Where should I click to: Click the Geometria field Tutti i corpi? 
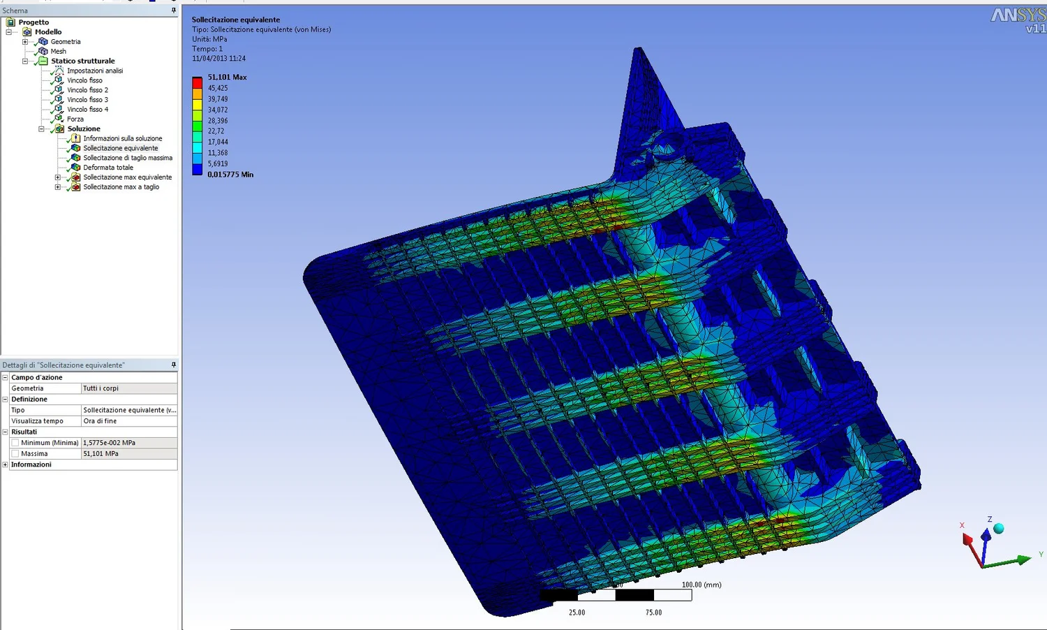coord(129,388)
